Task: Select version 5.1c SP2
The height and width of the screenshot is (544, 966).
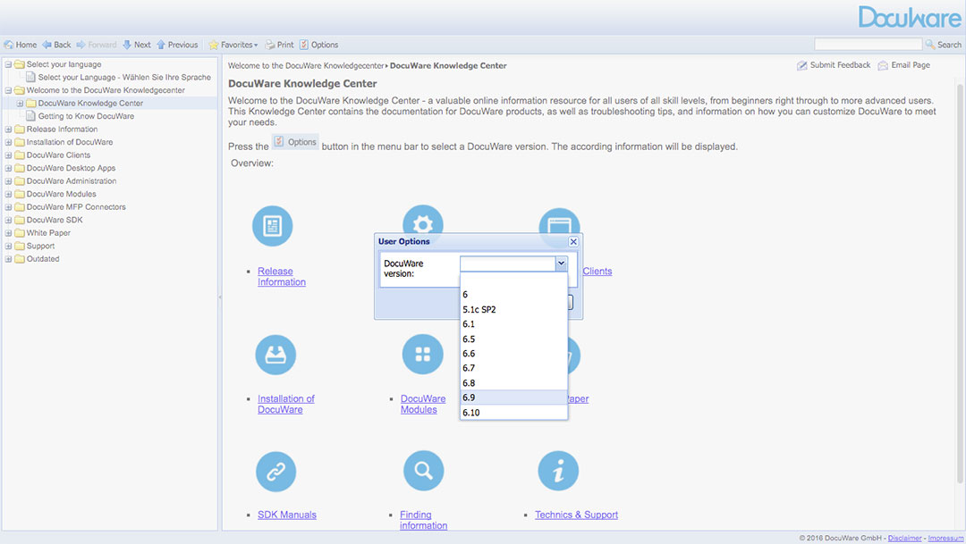Action: click(513, 309)
